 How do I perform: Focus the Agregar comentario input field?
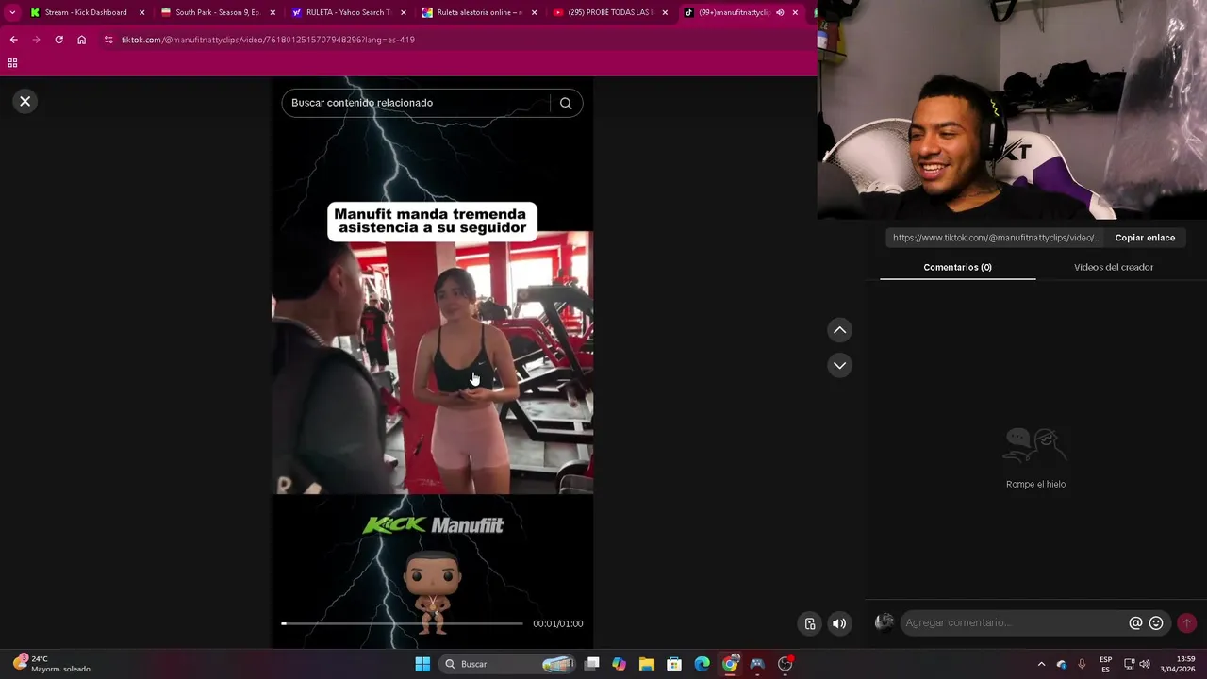click(1014, 622)
